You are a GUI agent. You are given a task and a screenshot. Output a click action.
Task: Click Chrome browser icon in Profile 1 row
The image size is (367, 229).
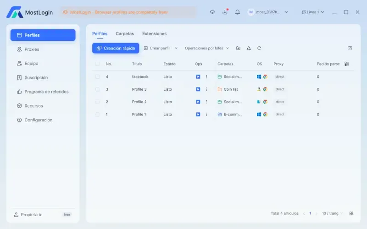point(265,114)
